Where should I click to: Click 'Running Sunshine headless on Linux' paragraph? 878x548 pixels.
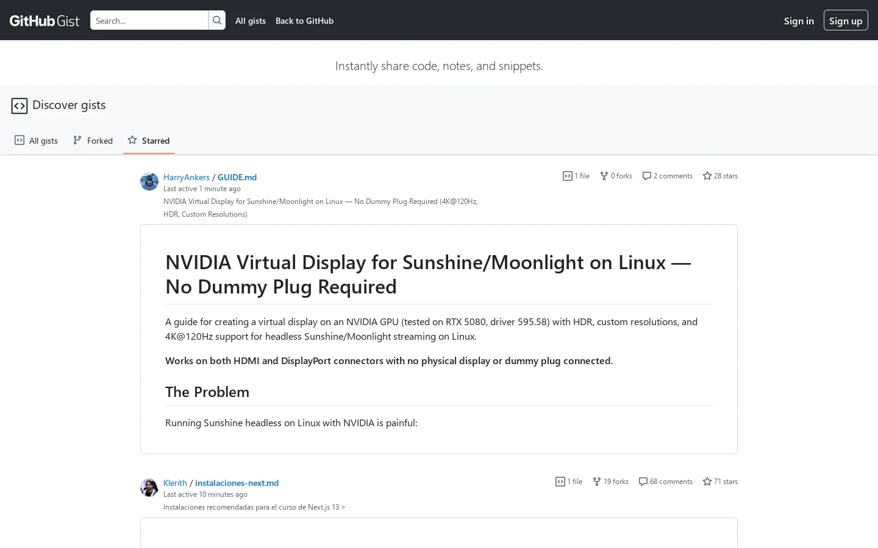(x=291, y=423)
